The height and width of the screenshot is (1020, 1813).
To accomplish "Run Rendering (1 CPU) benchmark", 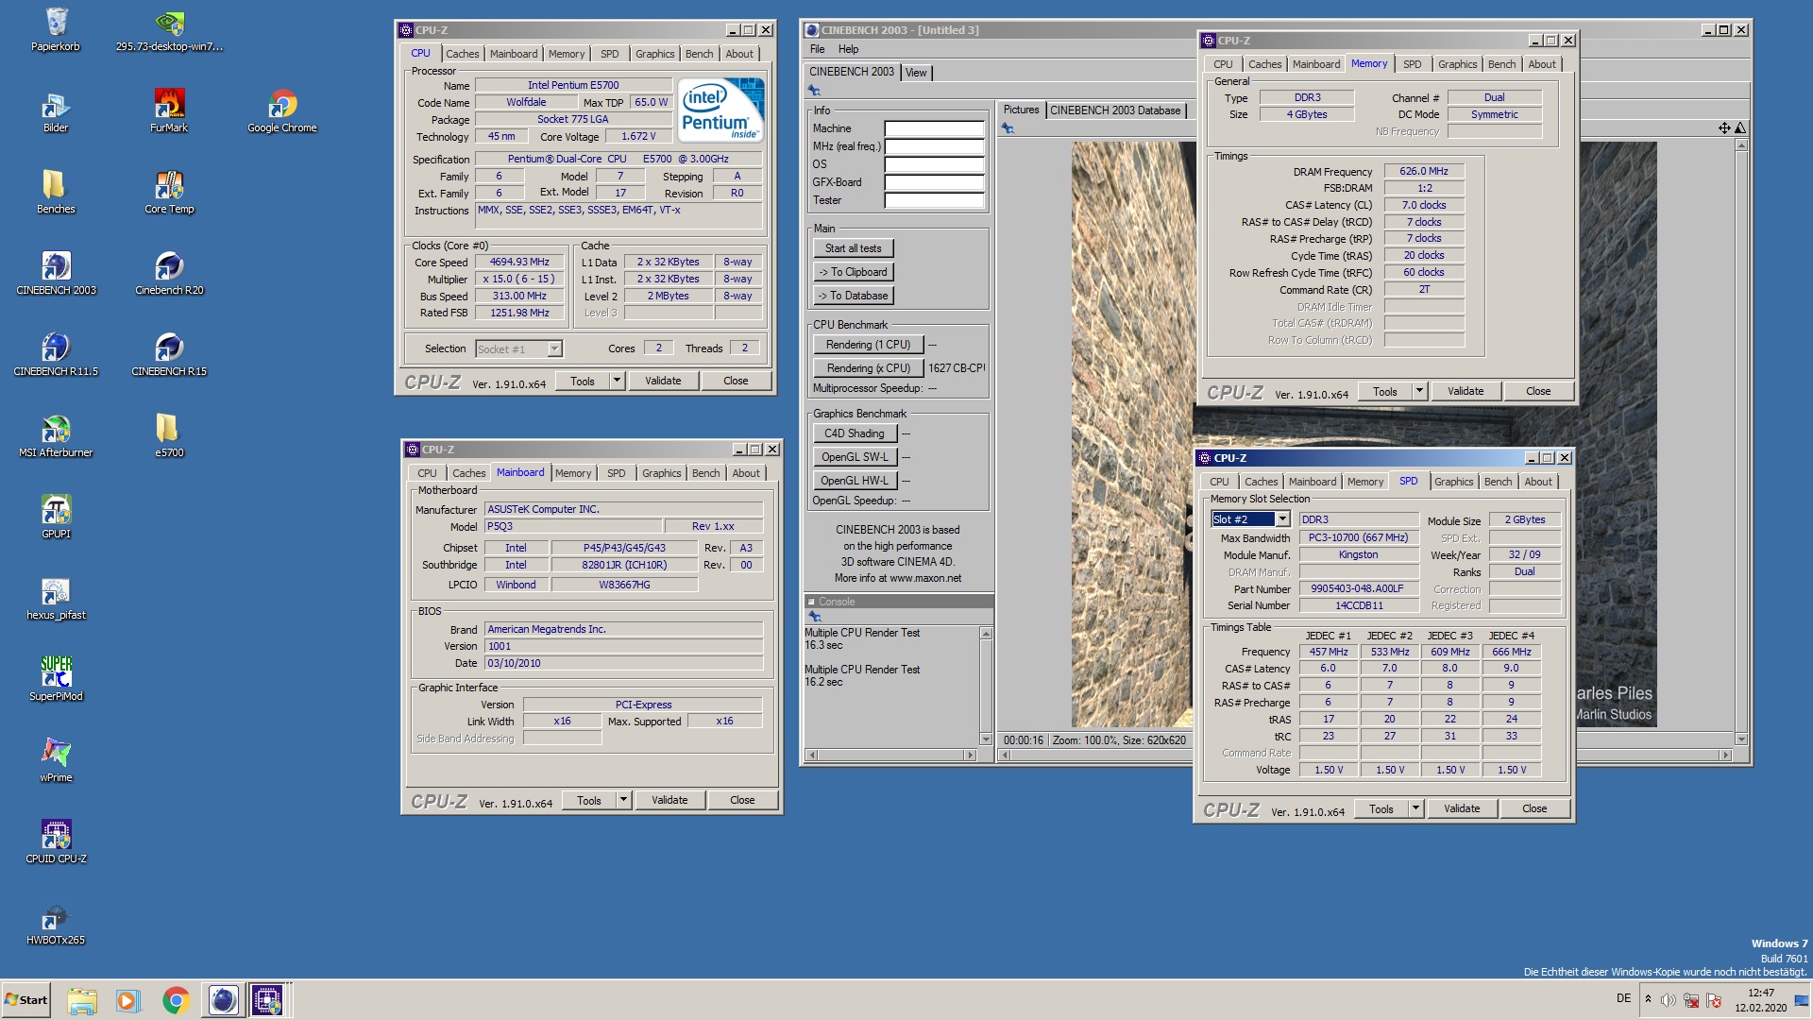I will (868, 345).
